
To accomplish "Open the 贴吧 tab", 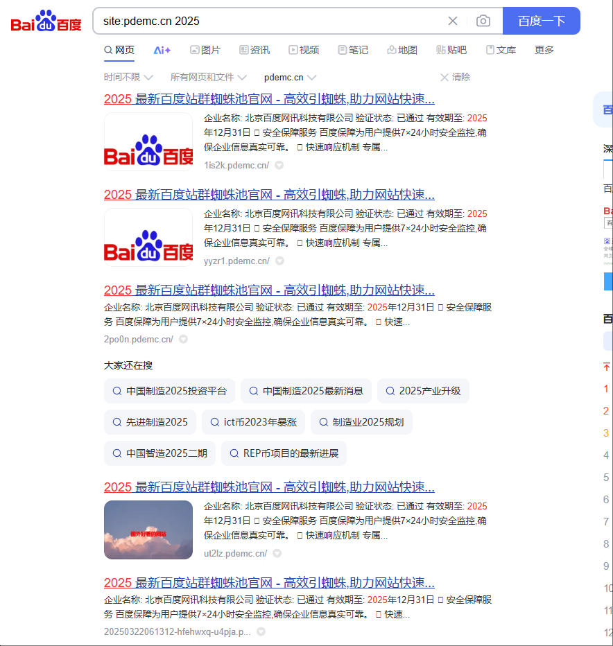I will point(451,51).
